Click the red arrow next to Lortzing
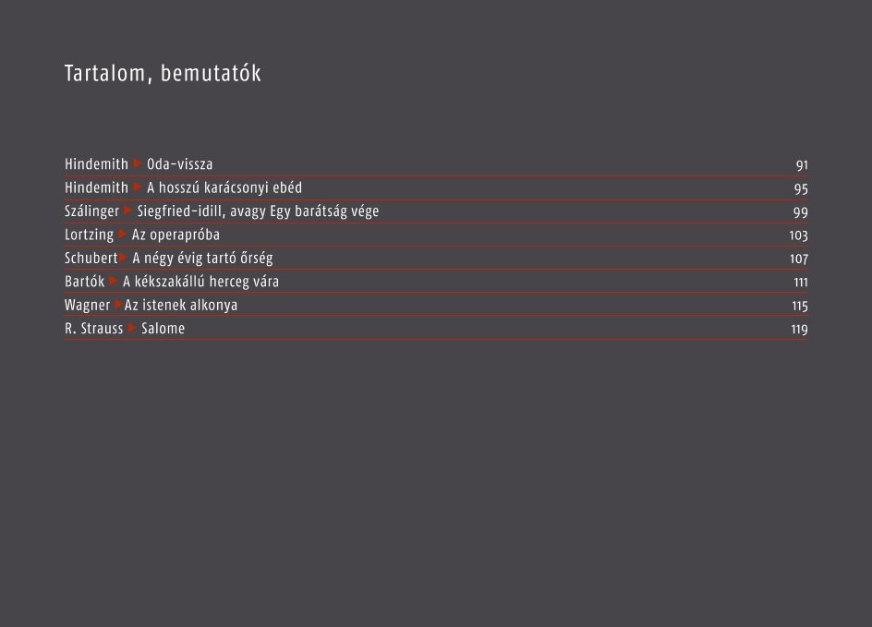 coord(122,234)
